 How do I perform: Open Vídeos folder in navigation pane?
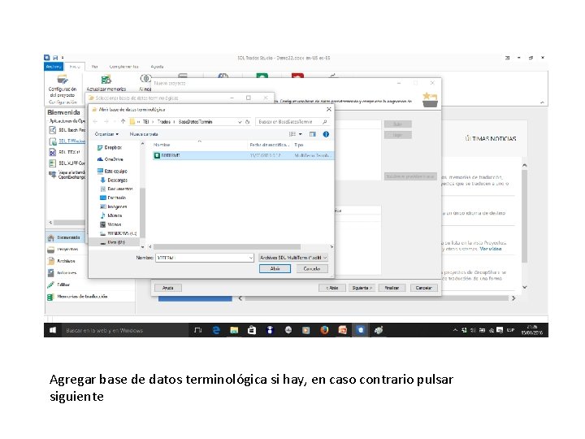pyautogui.click(x=110, y=224)
